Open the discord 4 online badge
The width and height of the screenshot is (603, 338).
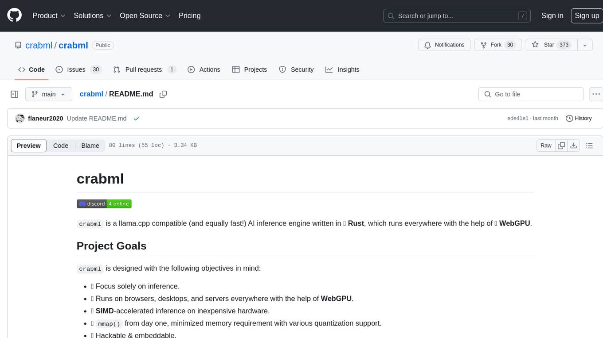[x=104, y=204]
